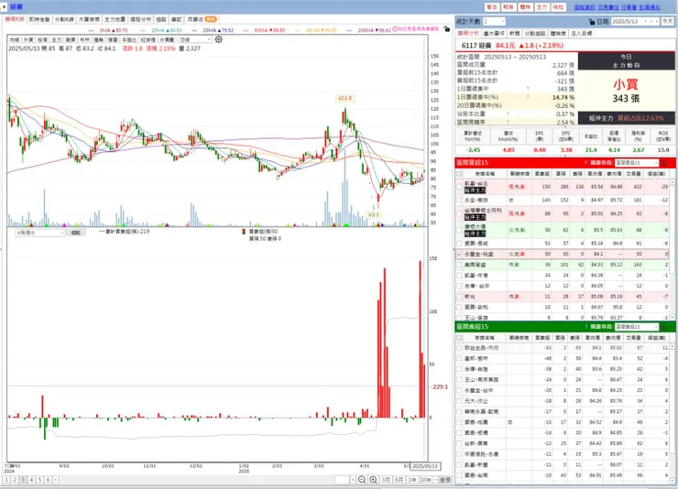678x489 pixels.
Task: Click the 5MA legend color line
Action: [x=92, y=30]
